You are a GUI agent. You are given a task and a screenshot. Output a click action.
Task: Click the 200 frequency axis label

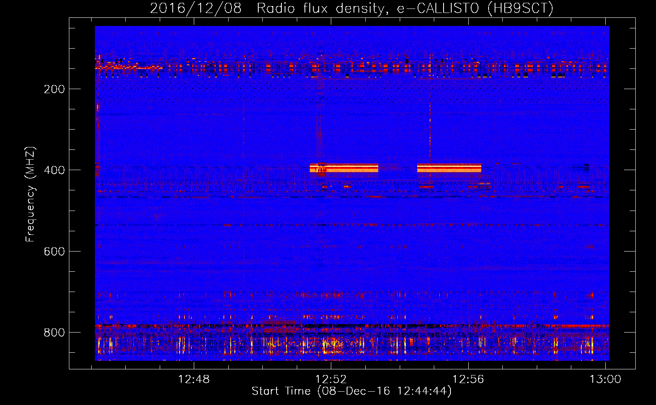coord(54,89)
